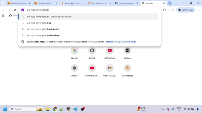Show hidden system tray icons
The width and height of the screenshot is (202, 113).
pos(163,109)
